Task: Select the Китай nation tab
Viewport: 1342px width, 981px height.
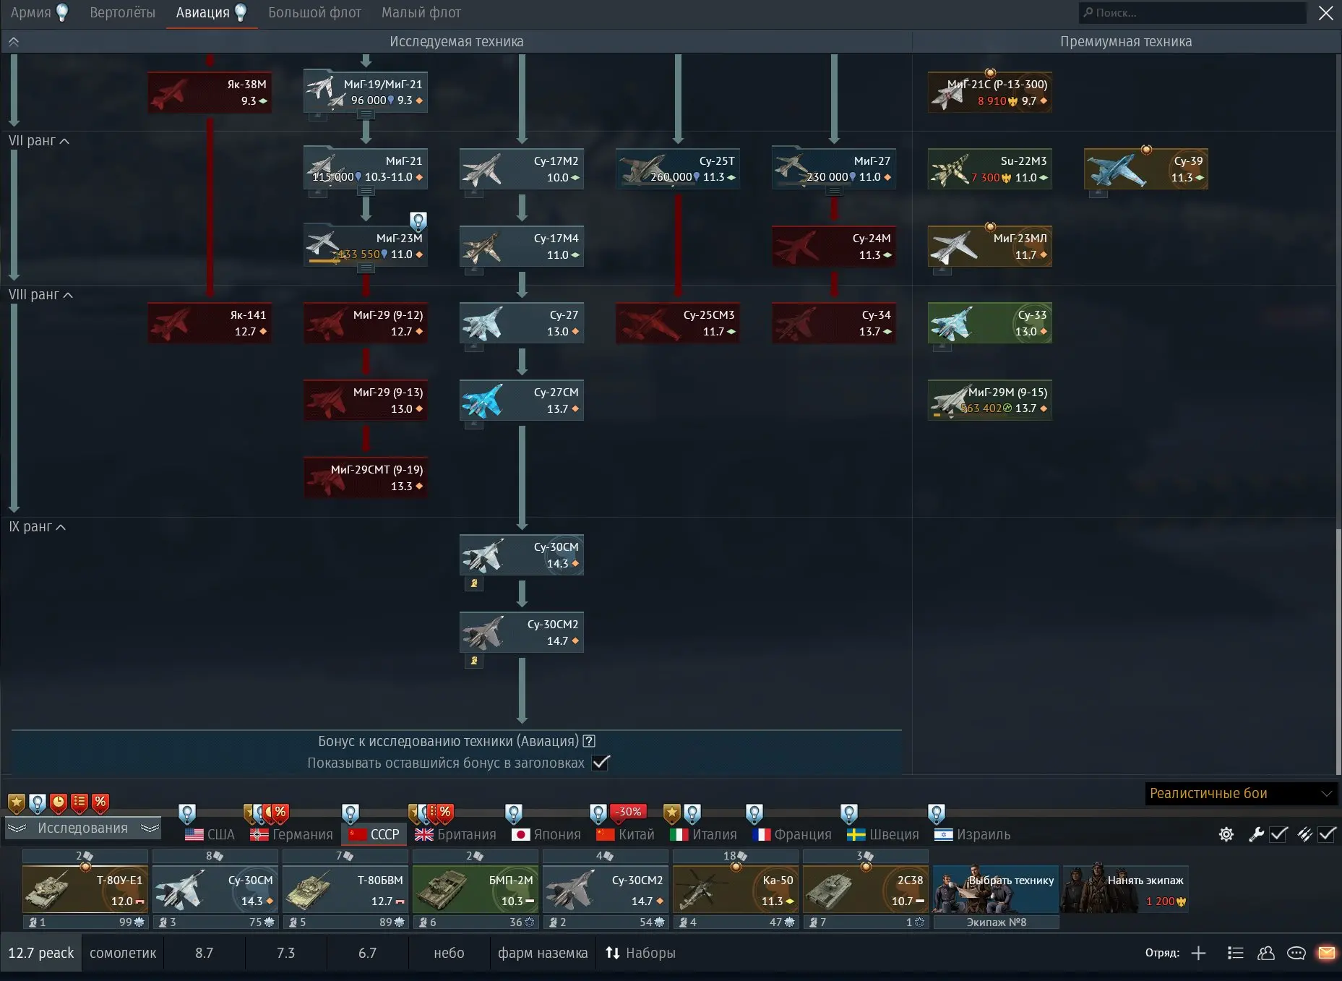Action: click(626, 834)
